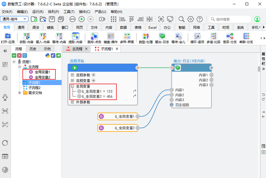Collapse the 全局变量 section in node
The width and height of the screenshot is (266, 178).
72,86
